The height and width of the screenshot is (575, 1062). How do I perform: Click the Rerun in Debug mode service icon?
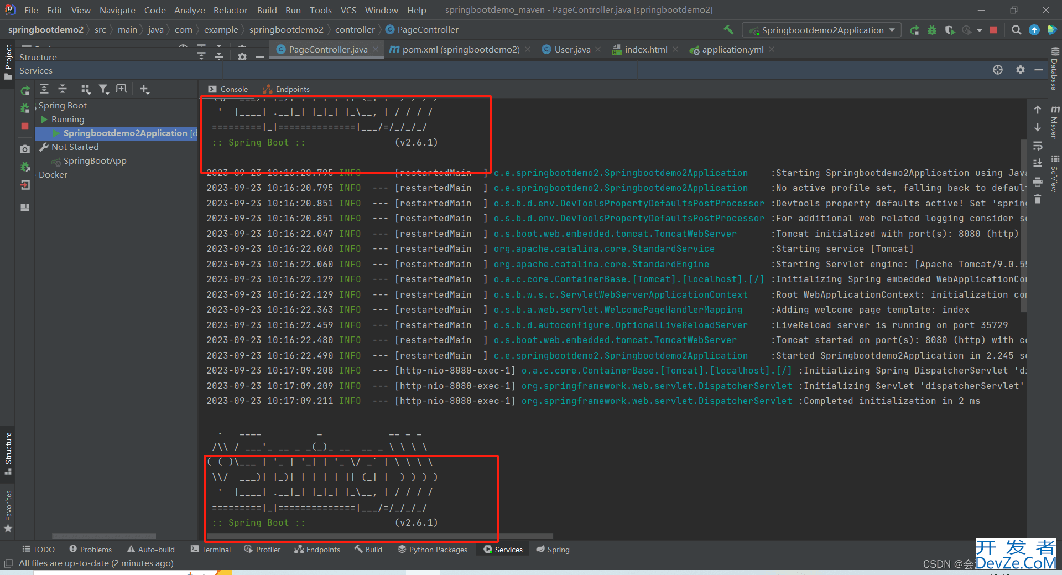pyautogui.click(x=25, y=108)
